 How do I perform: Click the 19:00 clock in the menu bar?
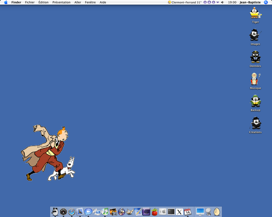click(232, 2)
